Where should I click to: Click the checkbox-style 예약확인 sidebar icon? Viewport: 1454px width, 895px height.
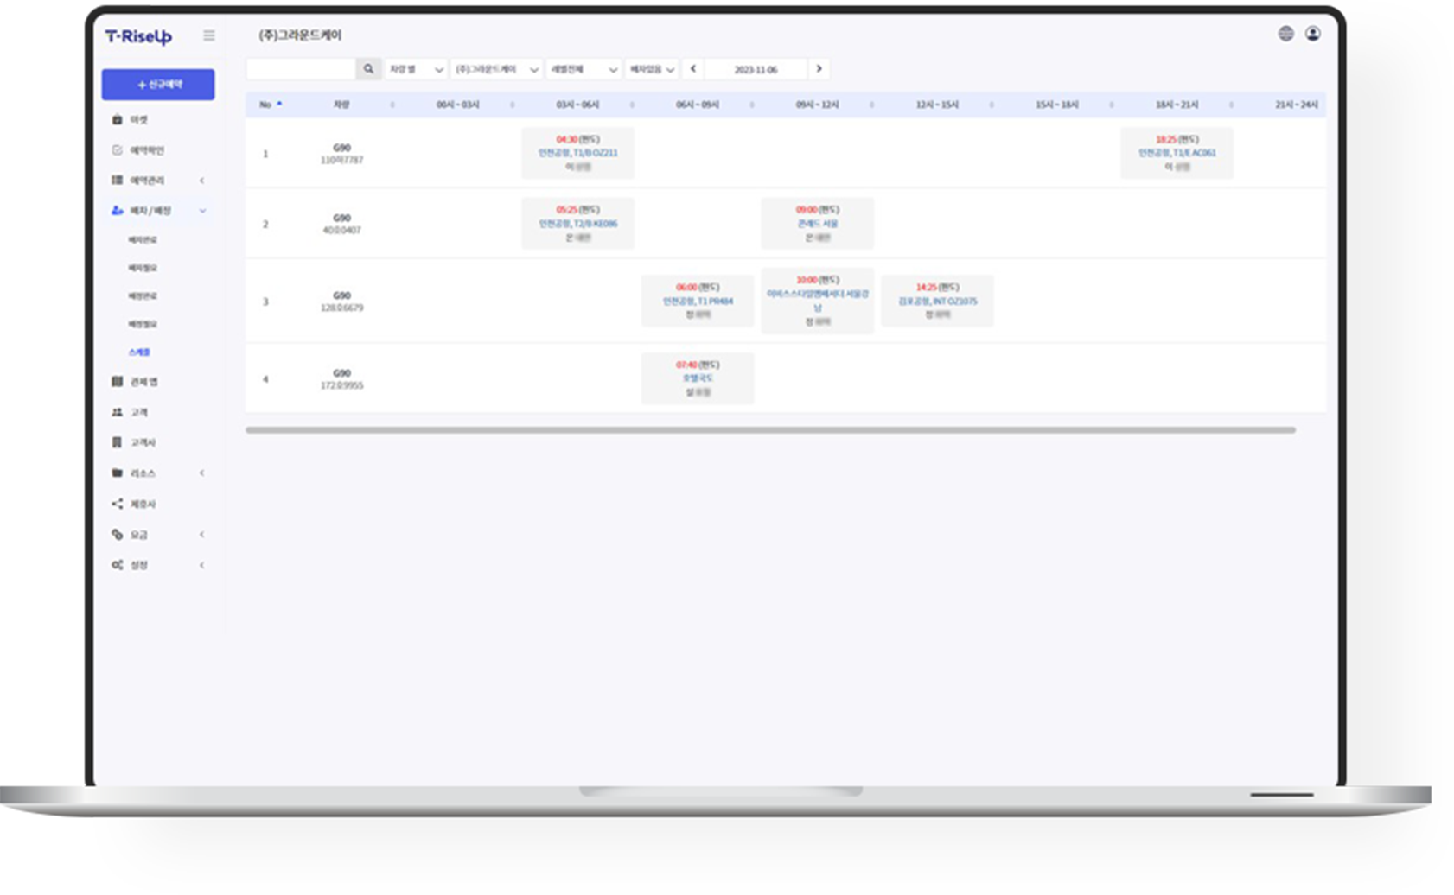[117, 149]
